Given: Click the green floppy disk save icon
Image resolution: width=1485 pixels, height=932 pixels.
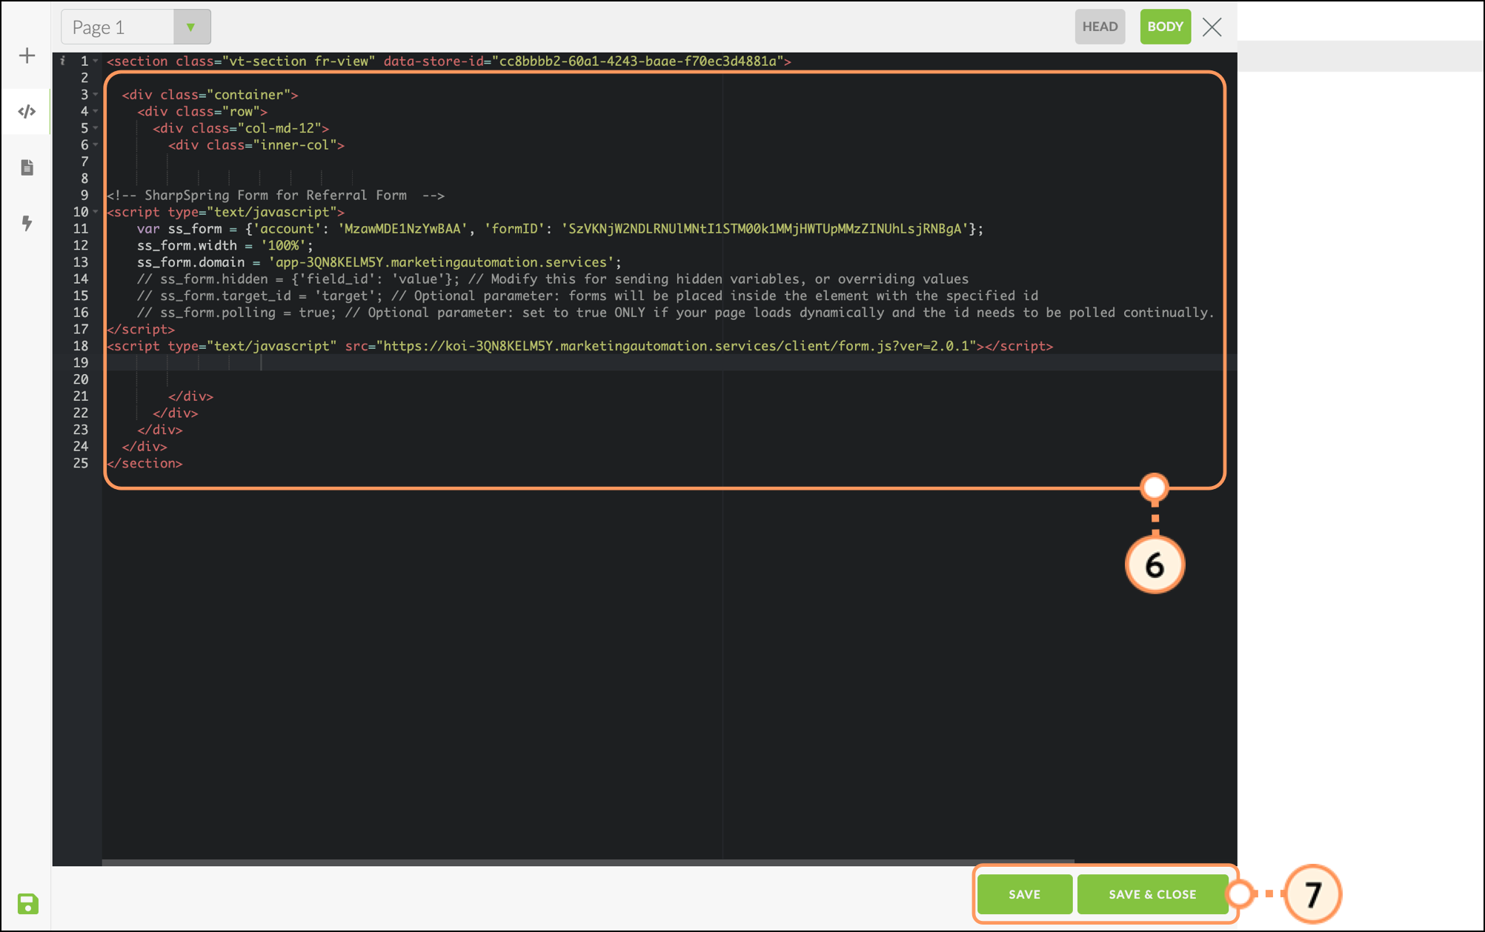Looking at the screenshot, I should [28, 903].
